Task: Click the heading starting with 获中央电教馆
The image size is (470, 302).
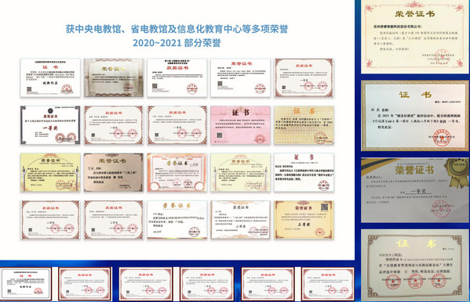Action: pyautogui.click(x=177, y=29)
